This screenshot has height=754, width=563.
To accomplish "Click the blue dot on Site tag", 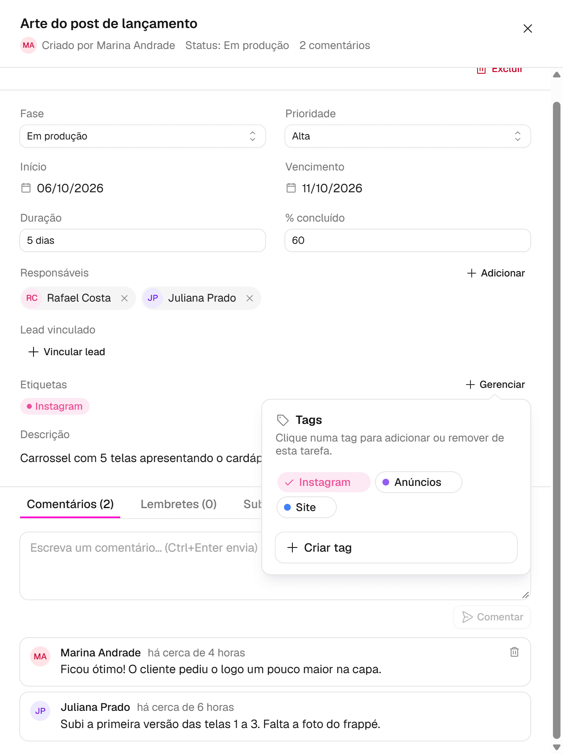I will (x=287, y=507).
